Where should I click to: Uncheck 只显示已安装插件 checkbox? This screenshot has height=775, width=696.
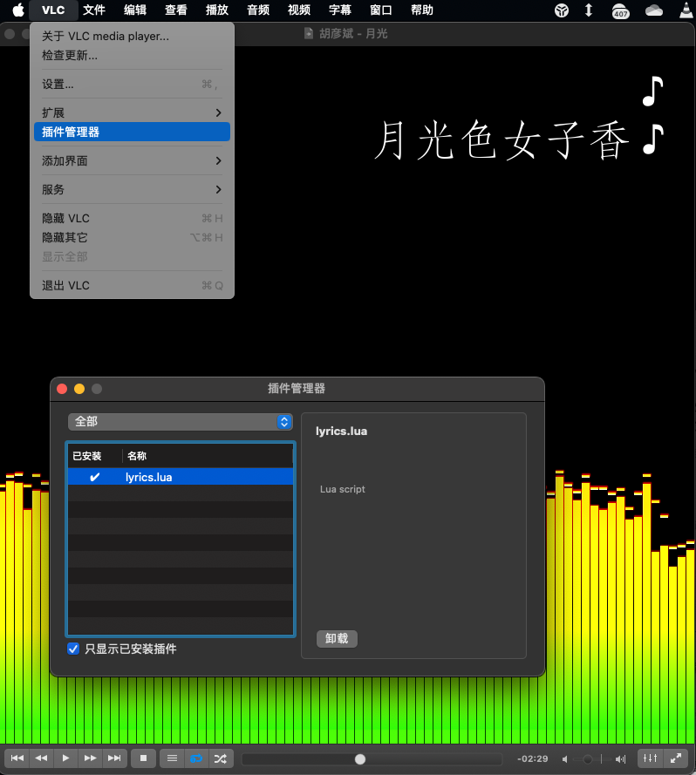[73, 649]
